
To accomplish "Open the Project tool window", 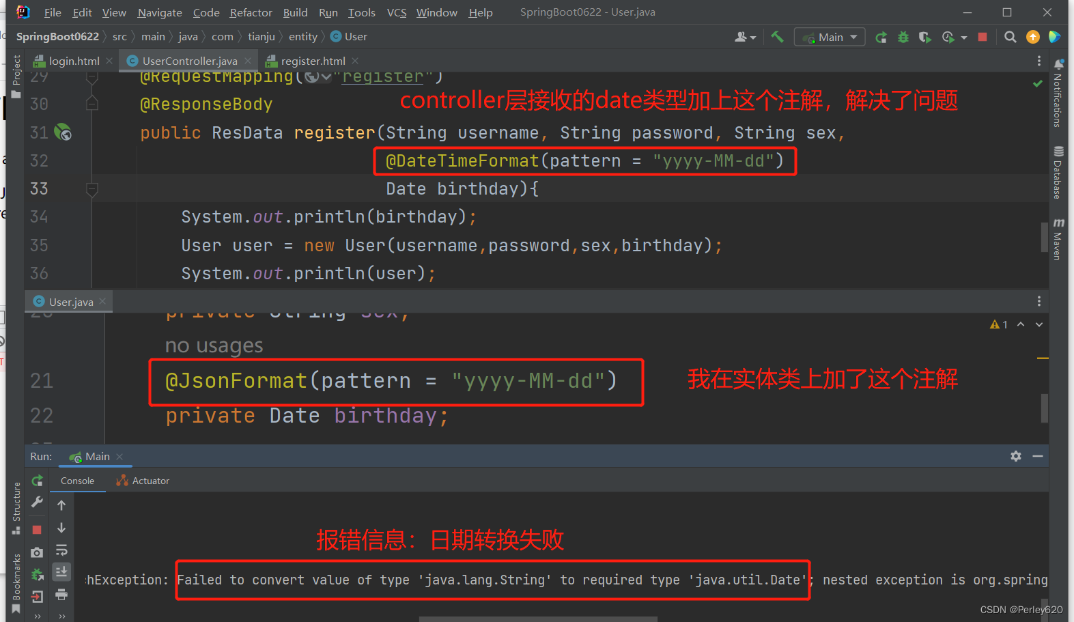I will click(x=16, y=76).
